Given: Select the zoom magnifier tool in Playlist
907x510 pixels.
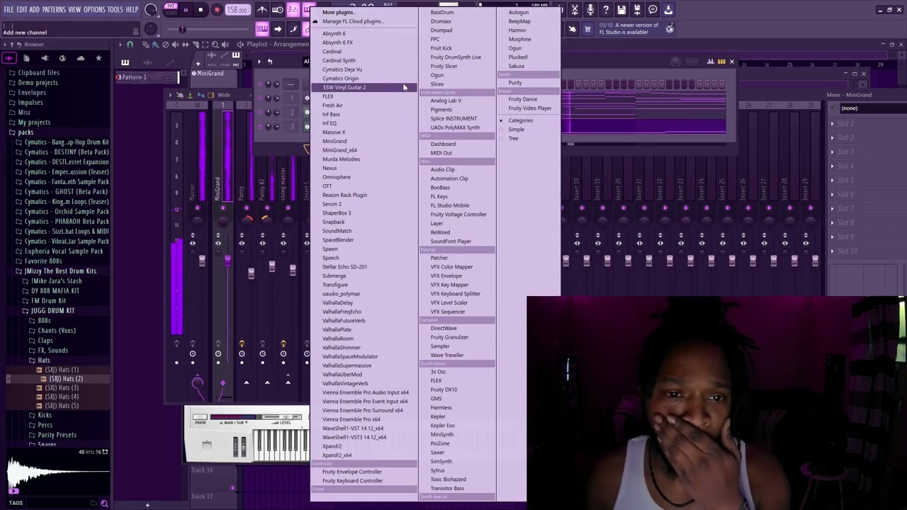Looking at the screenshot, I should [215, 45].
